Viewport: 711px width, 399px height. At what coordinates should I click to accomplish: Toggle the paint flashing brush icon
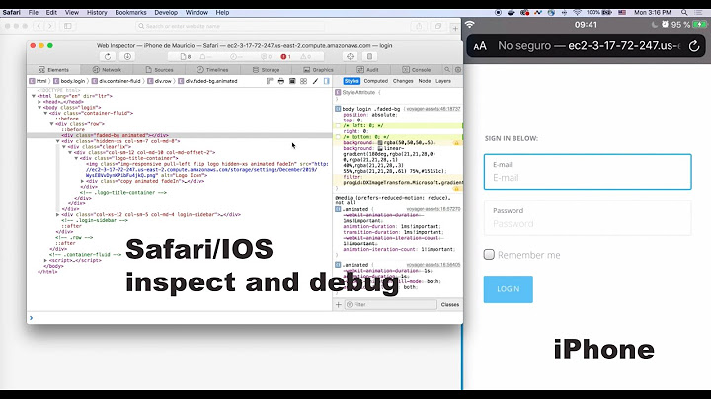click(x=315, y=81)
